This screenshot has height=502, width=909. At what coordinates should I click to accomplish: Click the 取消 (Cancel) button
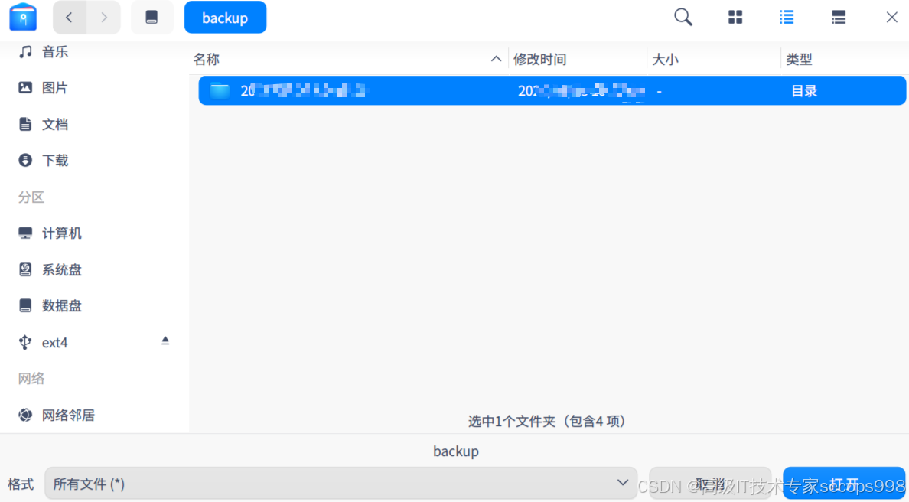(x=710, y=483)
